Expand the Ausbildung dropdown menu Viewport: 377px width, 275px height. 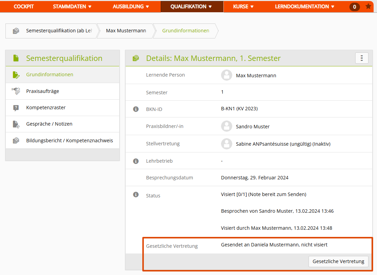(x=131, y=6)
